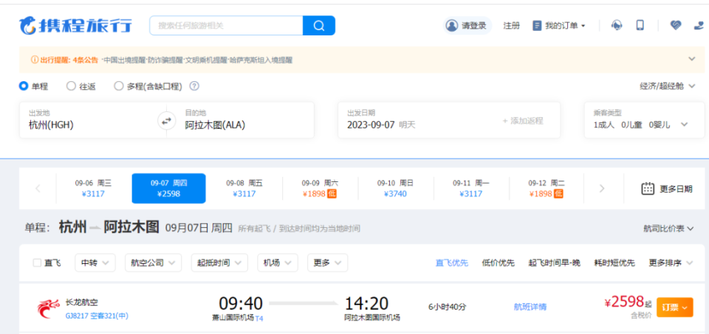Check the 直飞 checkbox
709x334 pixels.
37,262
